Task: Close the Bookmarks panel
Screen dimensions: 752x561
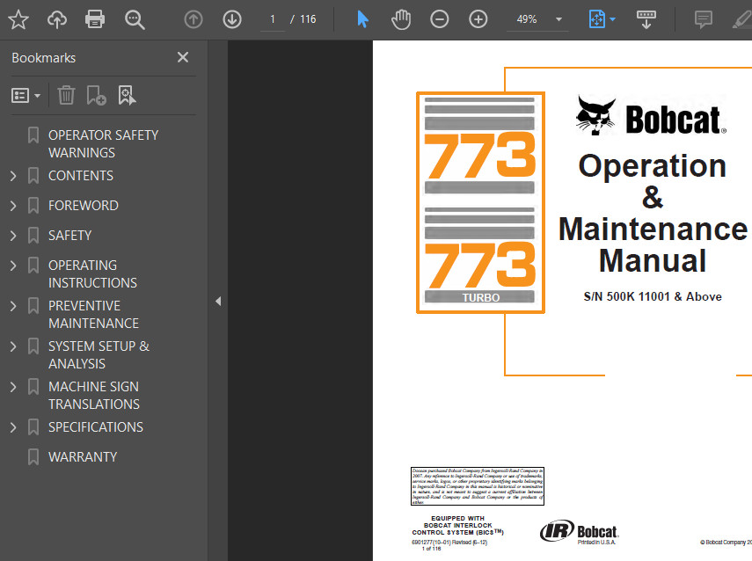Action: tap(183, 57)
